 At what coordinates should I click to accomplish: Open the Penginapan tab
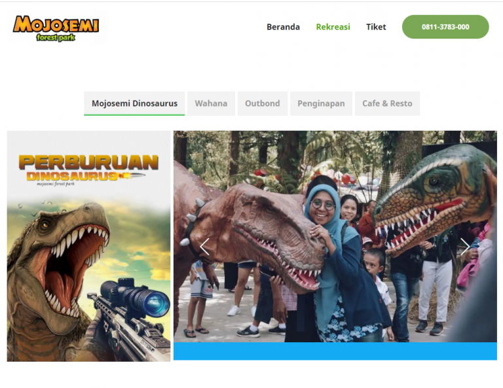pos(321,103)
